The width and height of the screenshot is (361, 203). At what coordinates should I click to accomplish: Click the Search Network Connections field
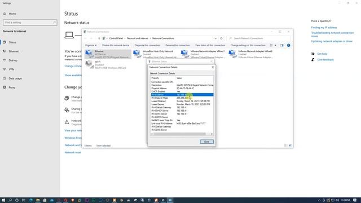(x=259, y=38)
